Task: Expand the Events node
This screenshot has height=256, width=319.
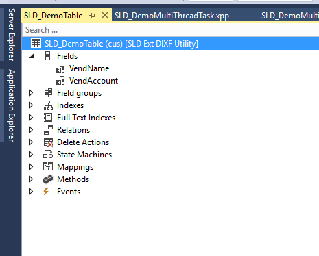Action: click(x=31, y=192)
